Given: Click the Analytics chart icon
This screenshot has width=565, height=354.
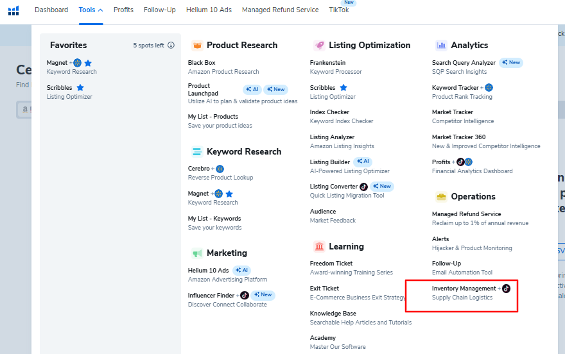Looking at the screenshot, I should pos(442,46).
